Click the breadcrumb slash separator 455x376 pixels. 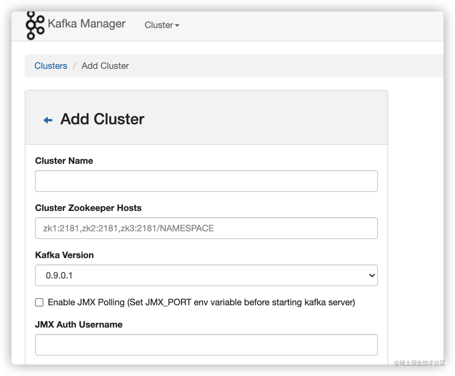[74, 66]
